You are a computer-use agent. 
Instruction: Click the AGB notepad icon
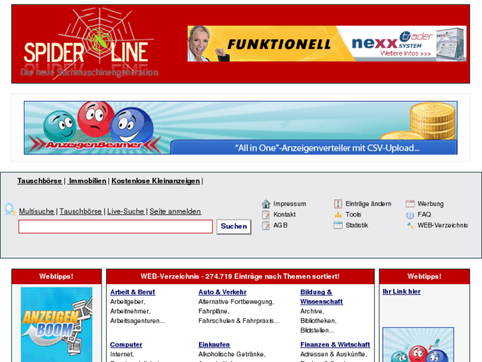tap(266, 225)
